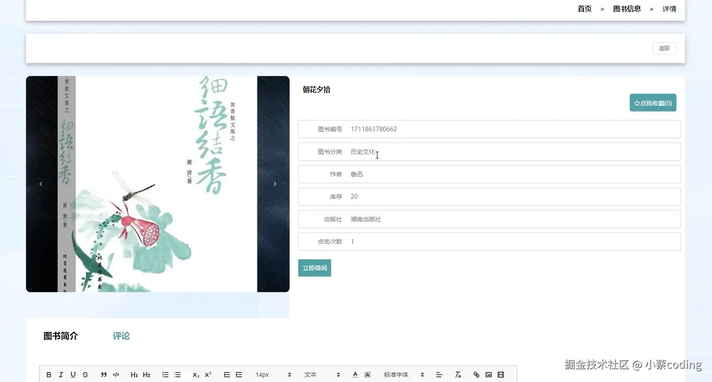Switch to the 评论 tab
712x382 pixels.
[121, 336]
